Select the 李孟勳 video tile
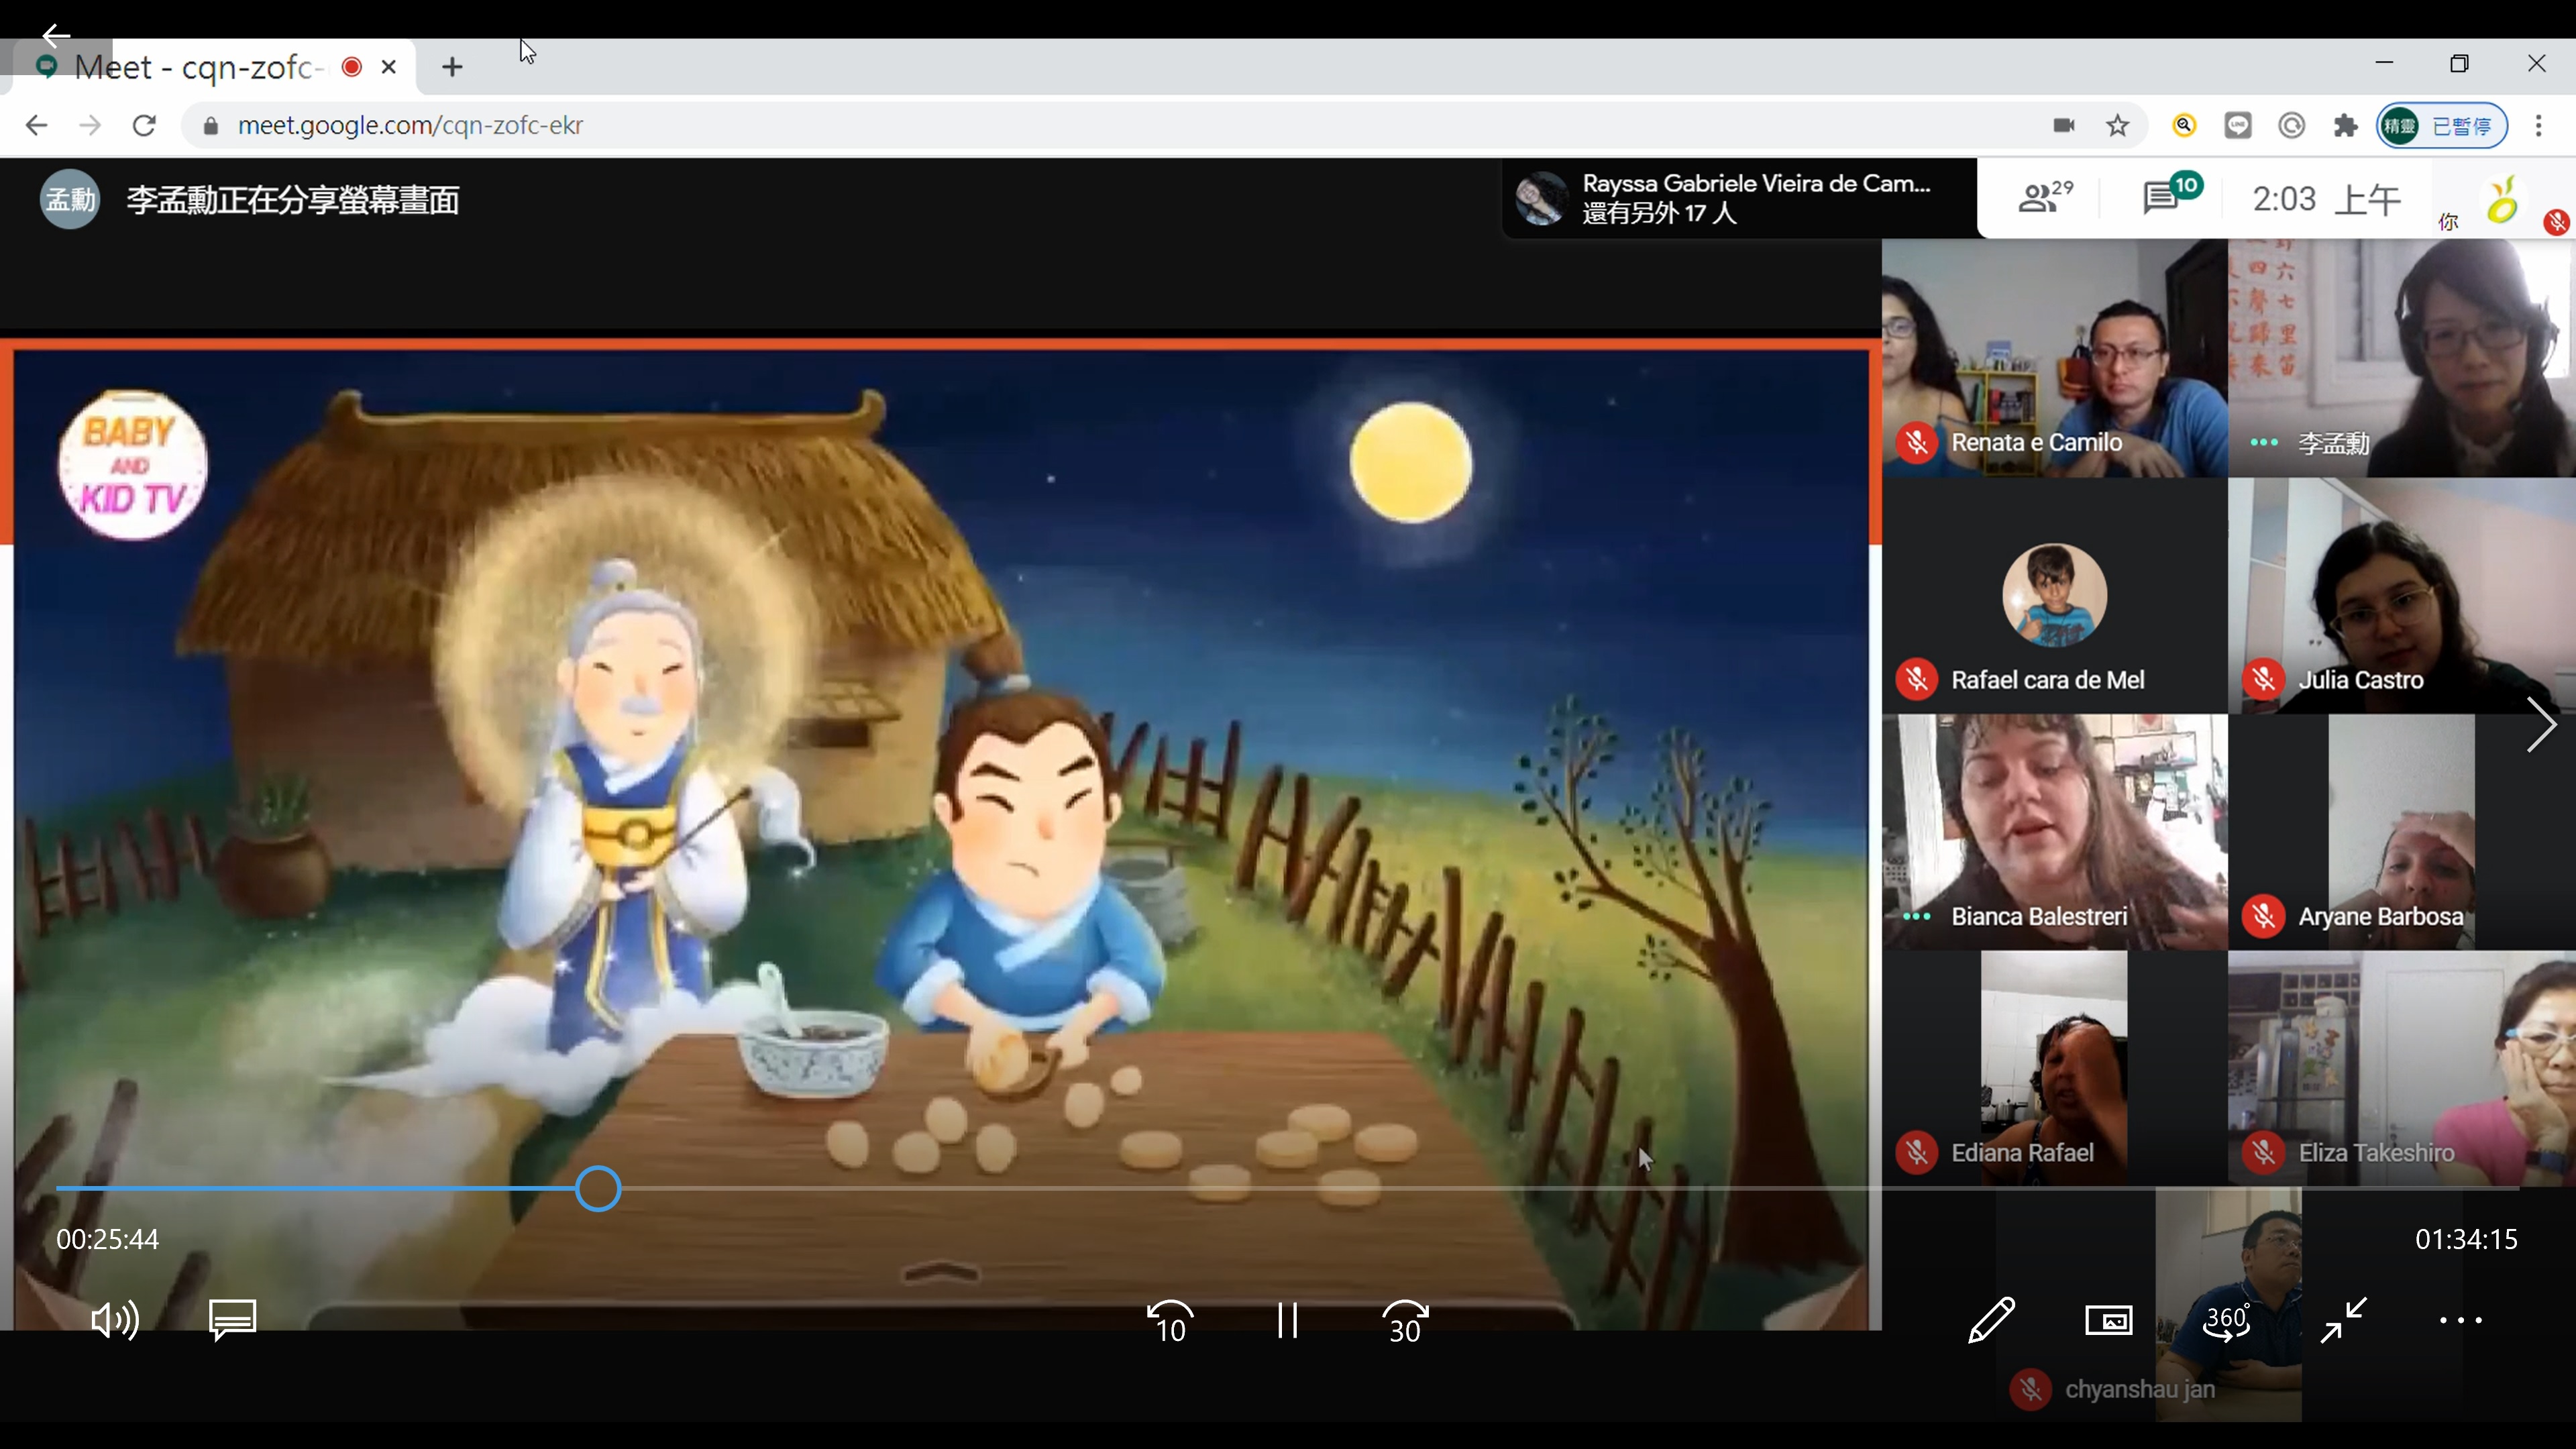 tap(2402, 357)
